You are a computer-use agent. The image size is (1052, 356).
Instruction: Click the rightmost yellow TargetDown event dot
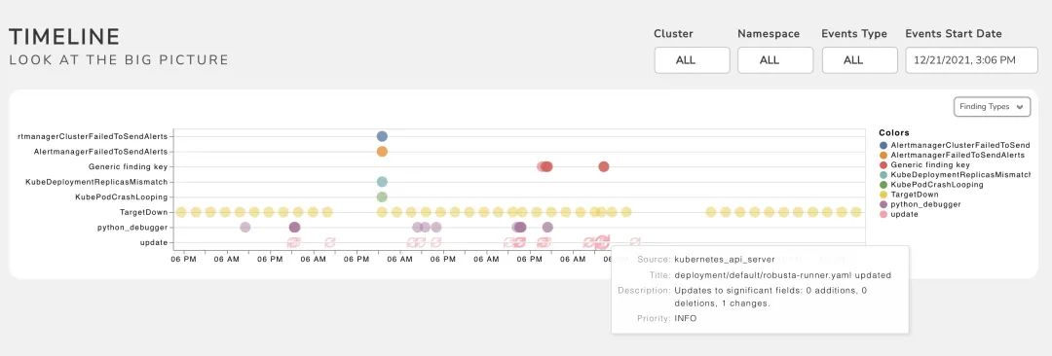click(856, 212)
